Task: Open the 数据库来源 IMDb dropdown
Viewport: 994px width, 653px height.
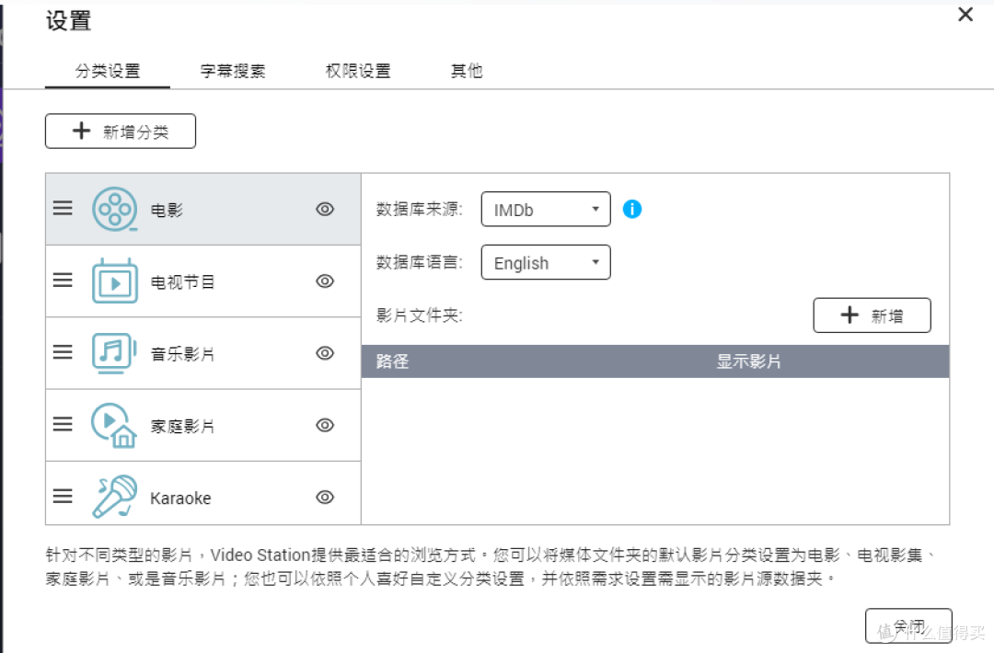Action: [545, 209]
